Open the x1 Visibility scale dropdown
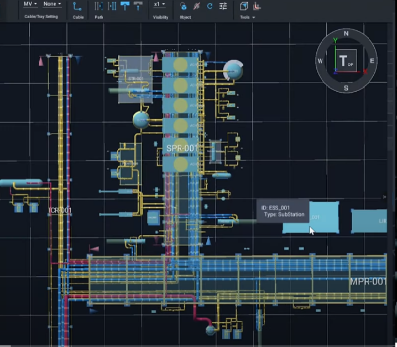The height and width of the screenshot is (347, 397). pos(159,4)
